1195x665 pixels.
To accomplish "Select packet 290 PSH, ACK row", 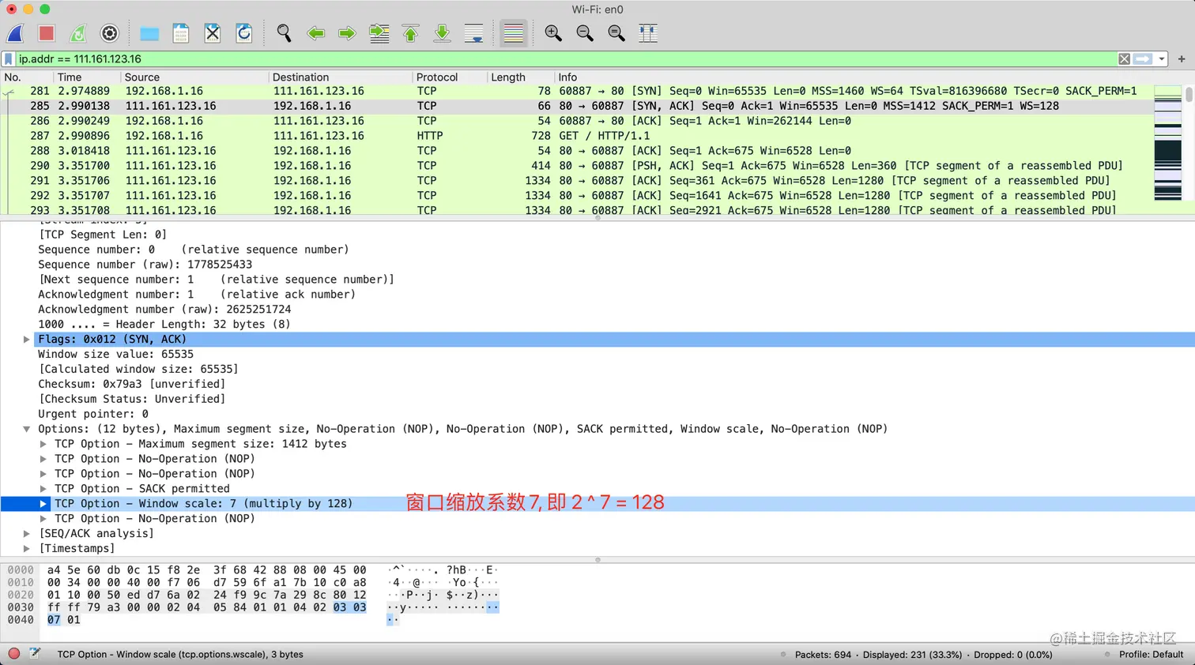I will point(577,166).
